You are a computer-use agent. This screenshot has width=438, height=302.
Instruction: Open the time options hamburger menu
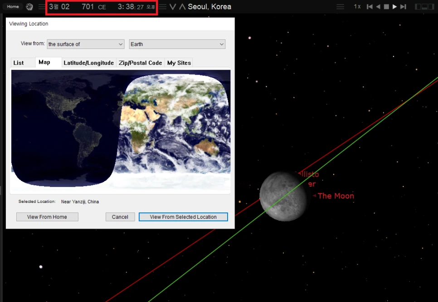tap(41, 6)
